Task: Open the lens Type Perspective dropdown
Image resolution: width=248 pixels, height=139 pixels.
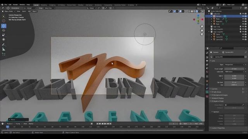Action: coord(234,64)
